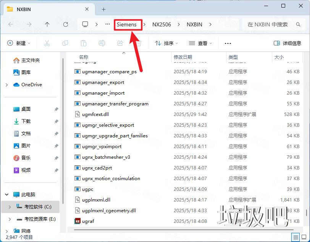Open the See more ellipsis menu

[x=228, y=44]
